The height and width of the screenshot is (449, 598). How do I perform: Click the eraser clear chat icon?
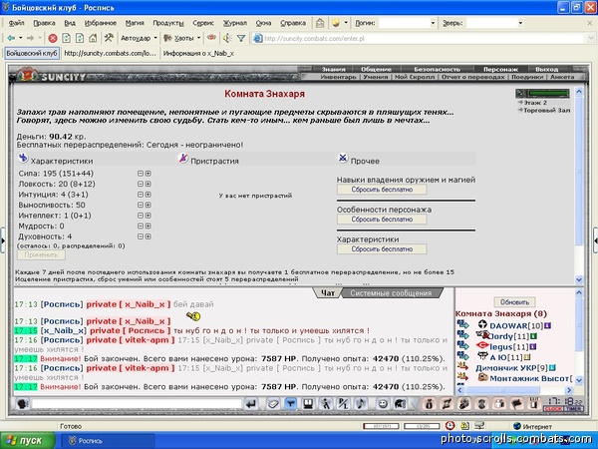click(x=273, y=403)
